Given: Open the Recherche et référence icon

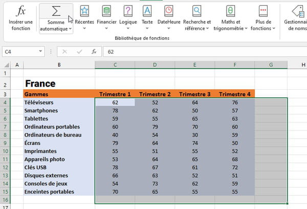Looking at the screenshot, I should pyautogui.click(x=197, y=11).
